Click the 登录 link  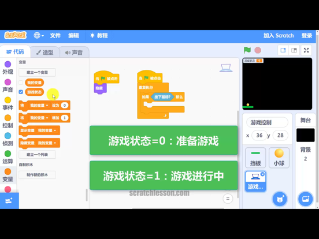click(307, 36)
